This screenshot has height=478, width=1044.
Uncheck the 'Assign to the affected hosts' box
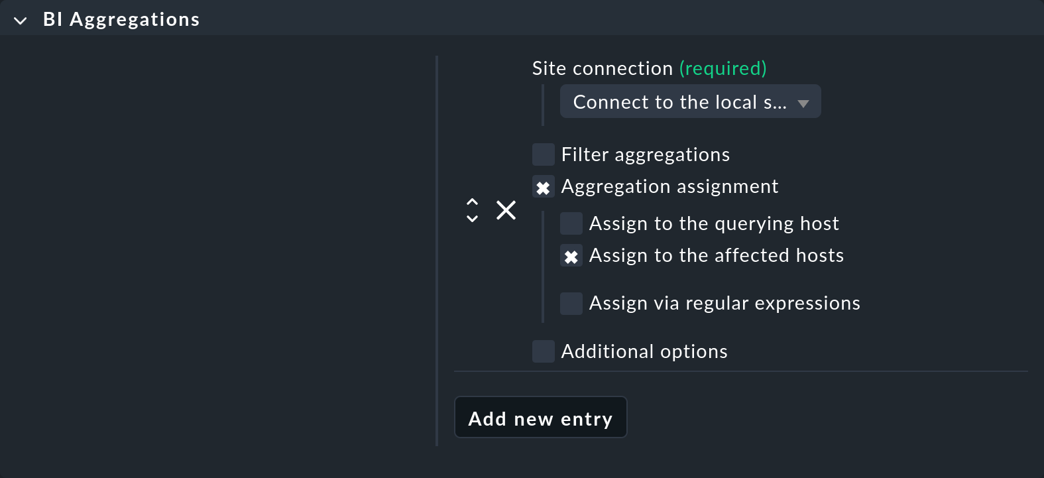571,256
